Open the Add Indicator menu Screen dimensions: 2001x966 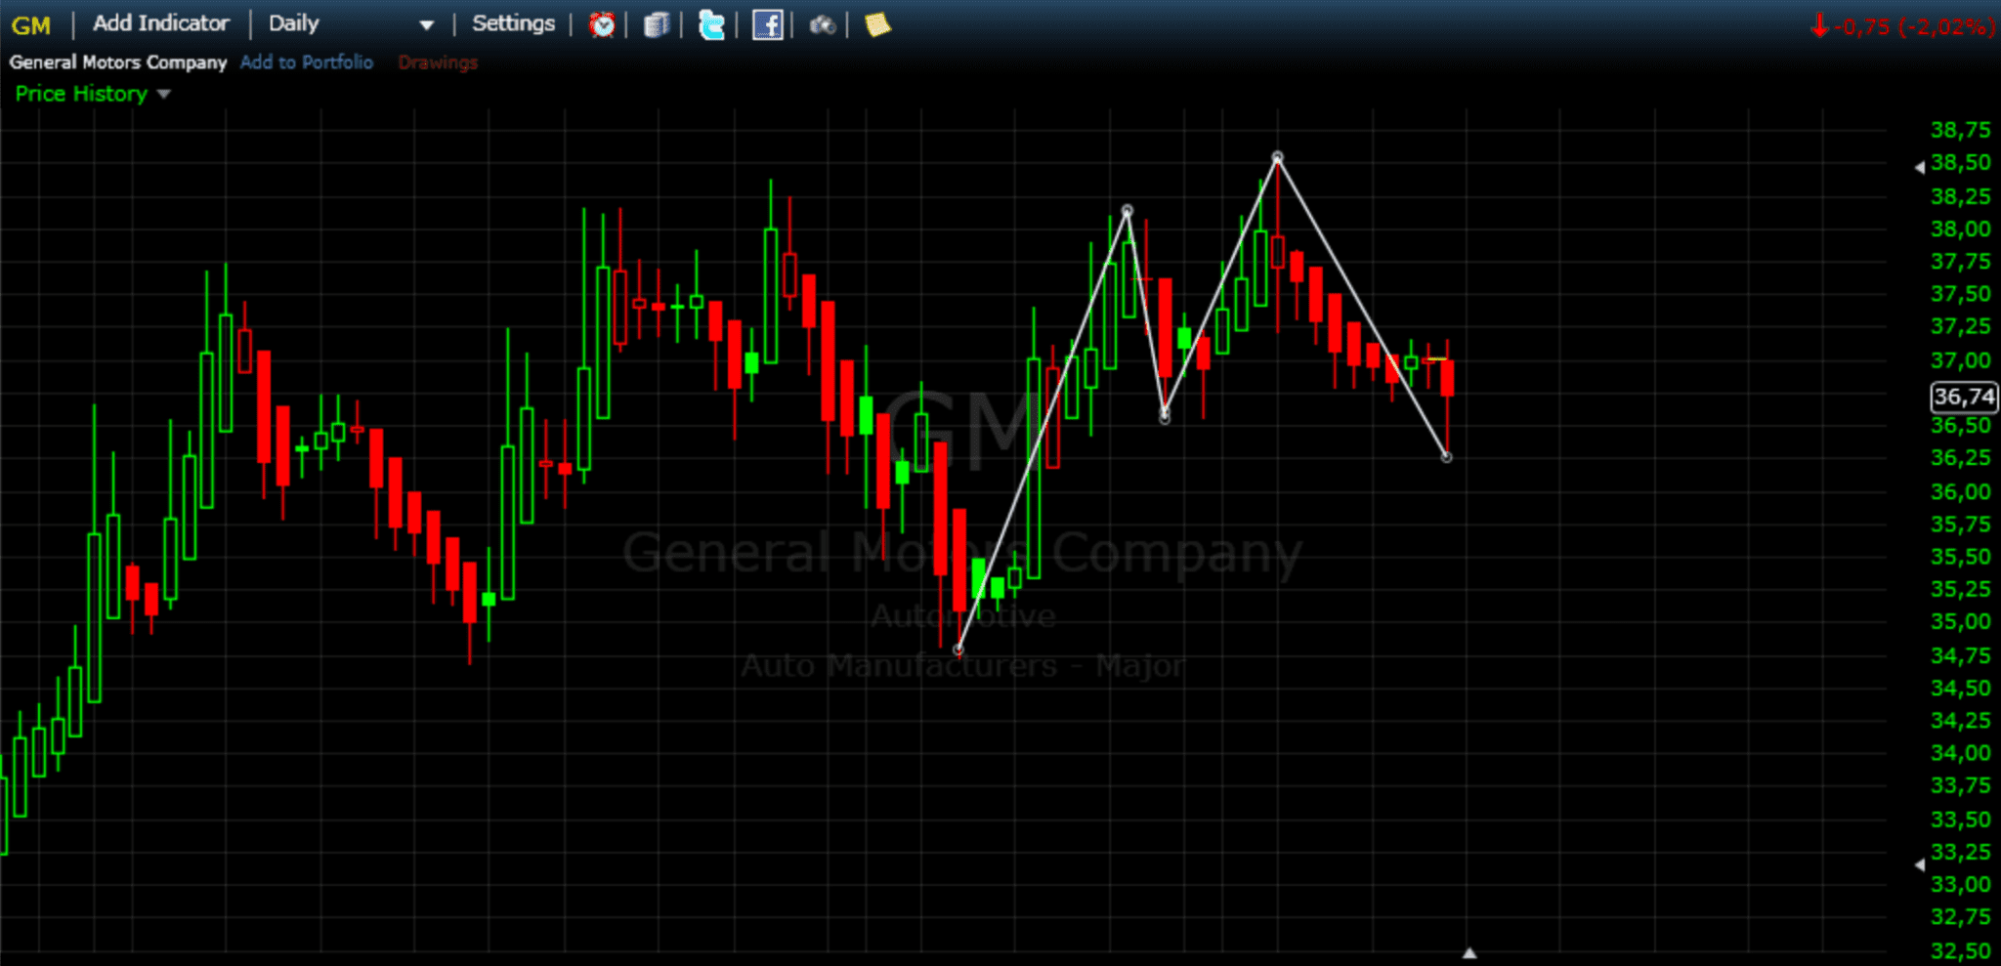(161, 23)
